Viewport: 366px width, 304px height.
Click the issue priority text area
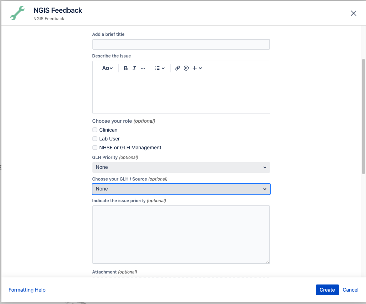(x=181, y=234)
